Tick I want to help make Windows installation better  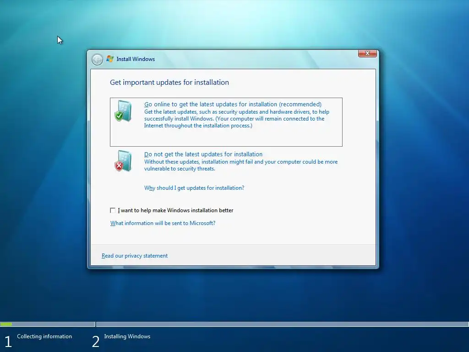(x=113, y=210)
